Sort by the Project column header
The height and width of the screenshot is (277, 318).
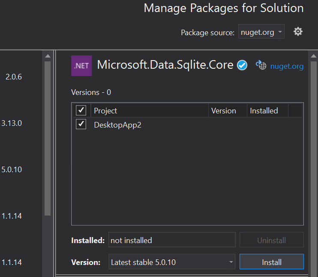click(x=150, y=111)
